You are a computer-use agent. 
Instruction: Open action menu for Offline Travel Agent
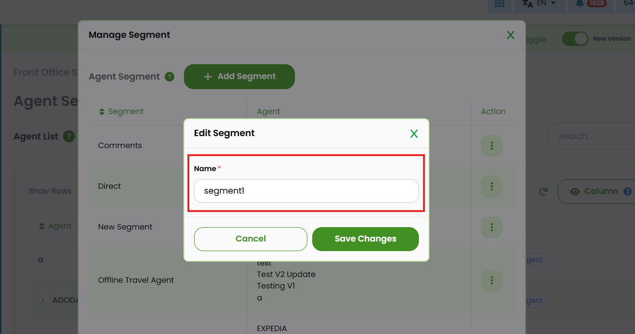coord(491,280)
